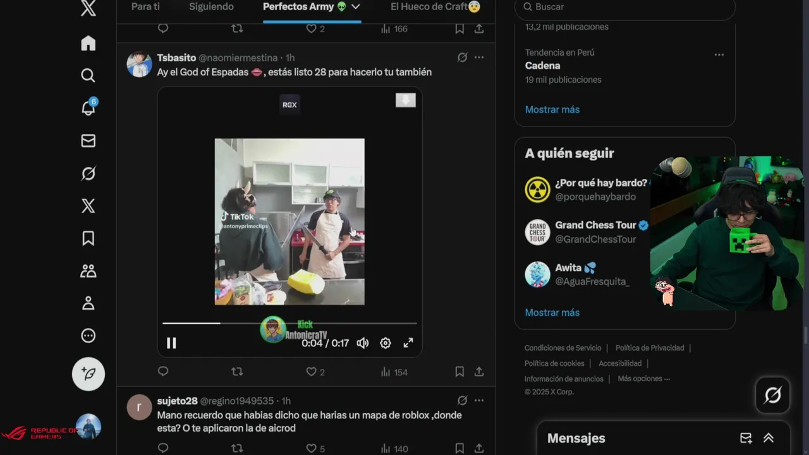This screenshot has height=455, width=809.
Task: Open Política de Privacidad link
Action: click(650, 348)
